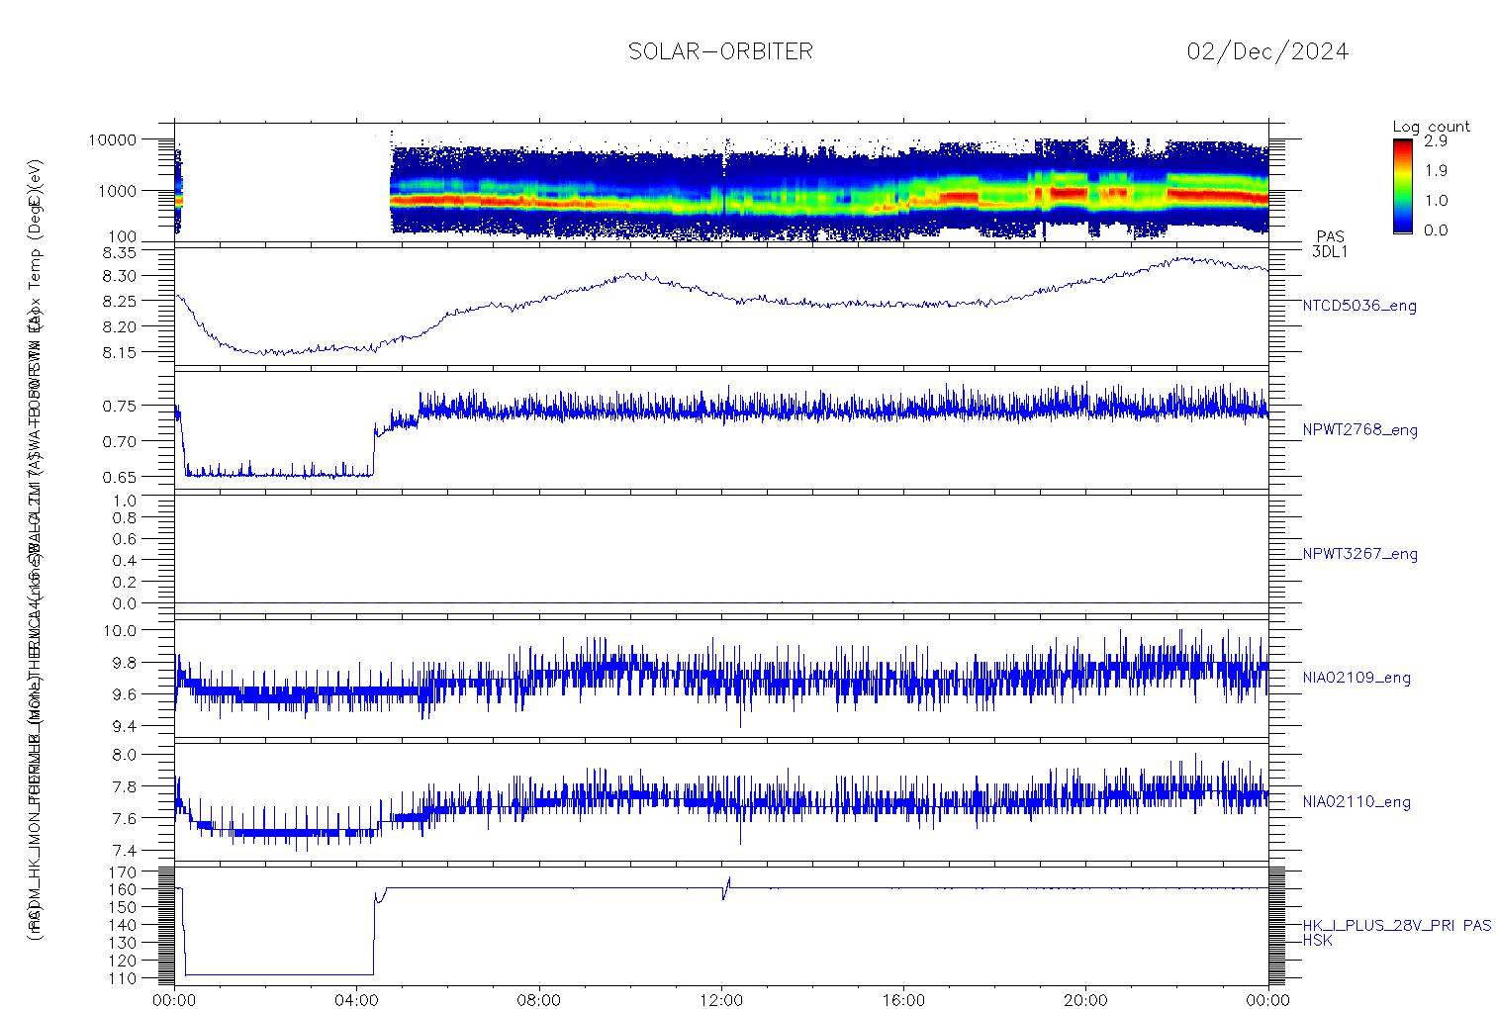Click the 3DL1 label
The height and width of the screenshot is (1009, 1496).
(1329, 252)
